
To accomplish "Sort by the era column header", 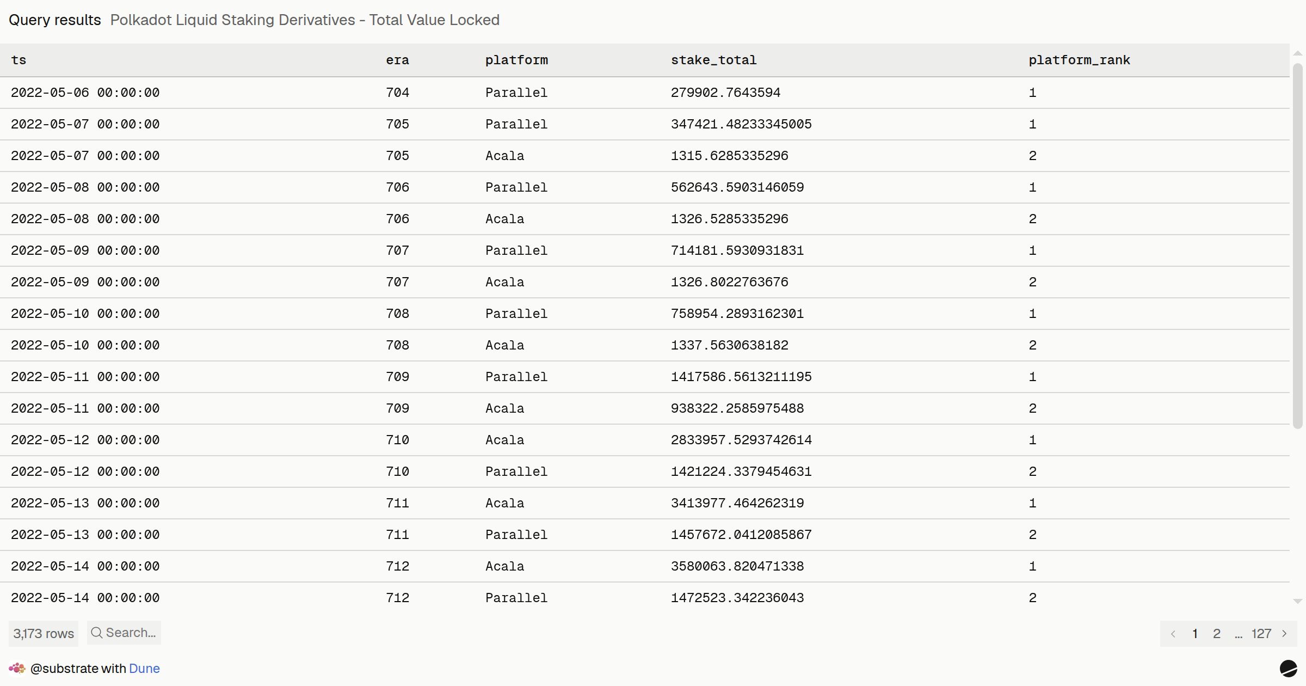I will [397, 60].
